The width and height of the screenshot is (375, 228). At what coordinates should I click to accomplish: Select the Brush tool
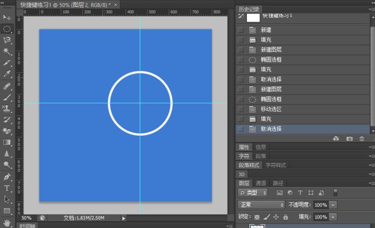(x=7, y=97)
